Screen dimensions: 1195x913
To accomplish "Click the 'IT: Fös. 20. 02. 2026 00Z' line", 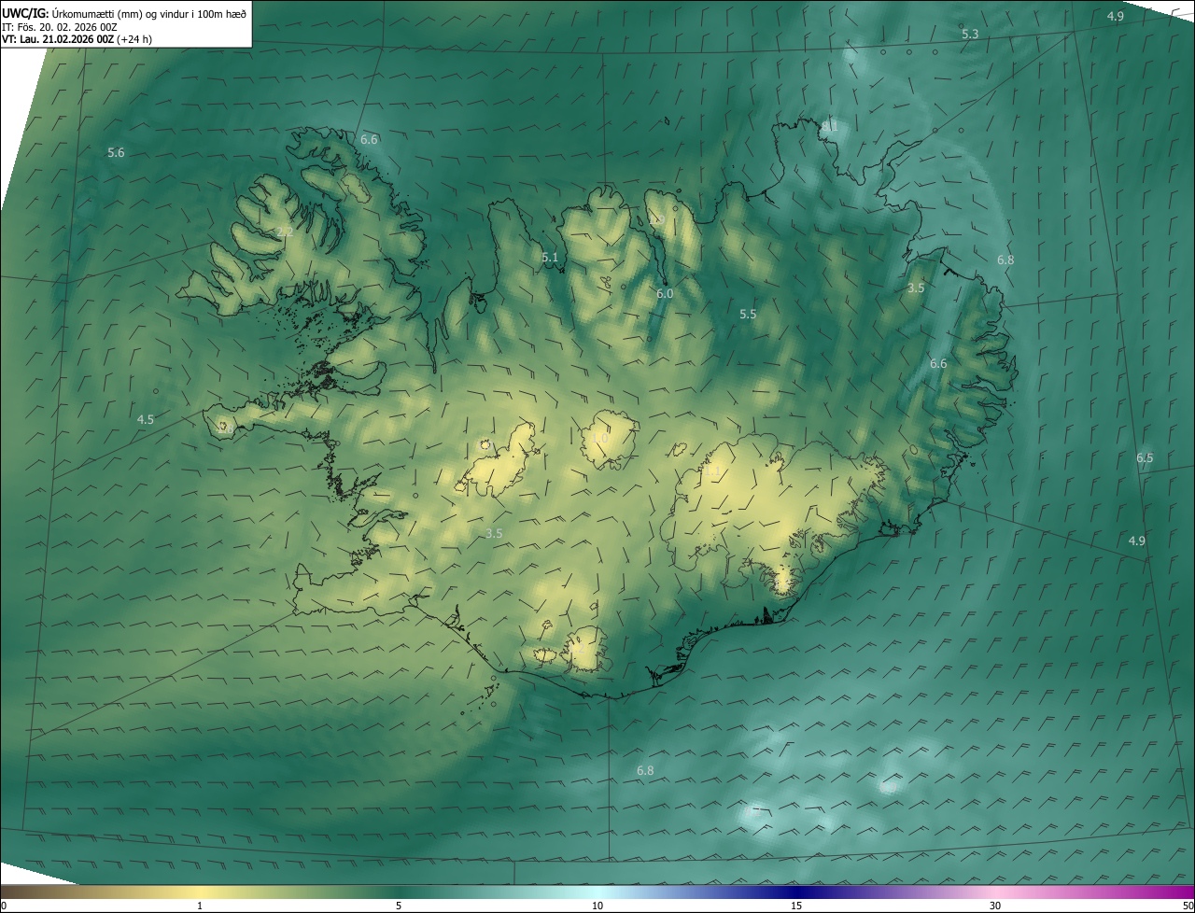I will point(58,27).
